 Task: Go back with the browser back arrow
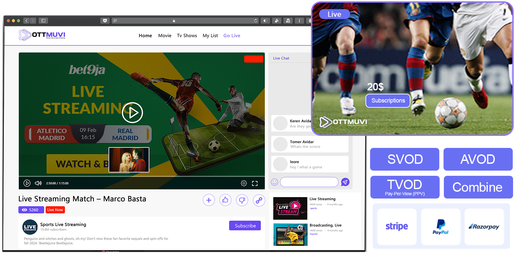click(27, 21)
